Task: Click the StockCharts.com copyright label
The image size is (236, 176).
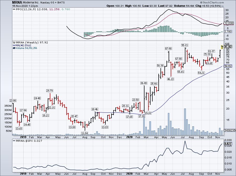Action: coord(212,2)
